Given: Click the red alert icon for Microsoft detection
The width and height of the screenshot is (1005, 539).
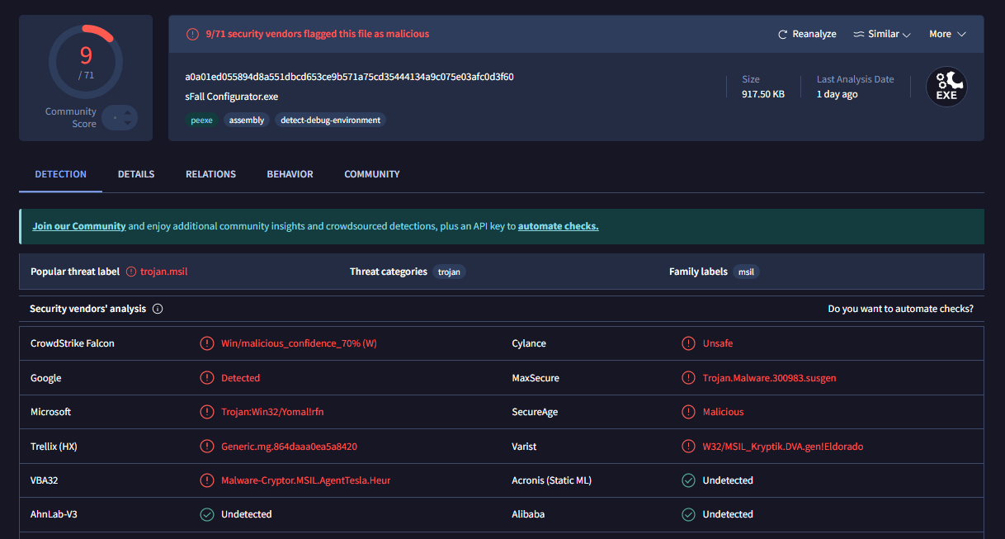Looking at the screenshot, I should coord(207,412).
